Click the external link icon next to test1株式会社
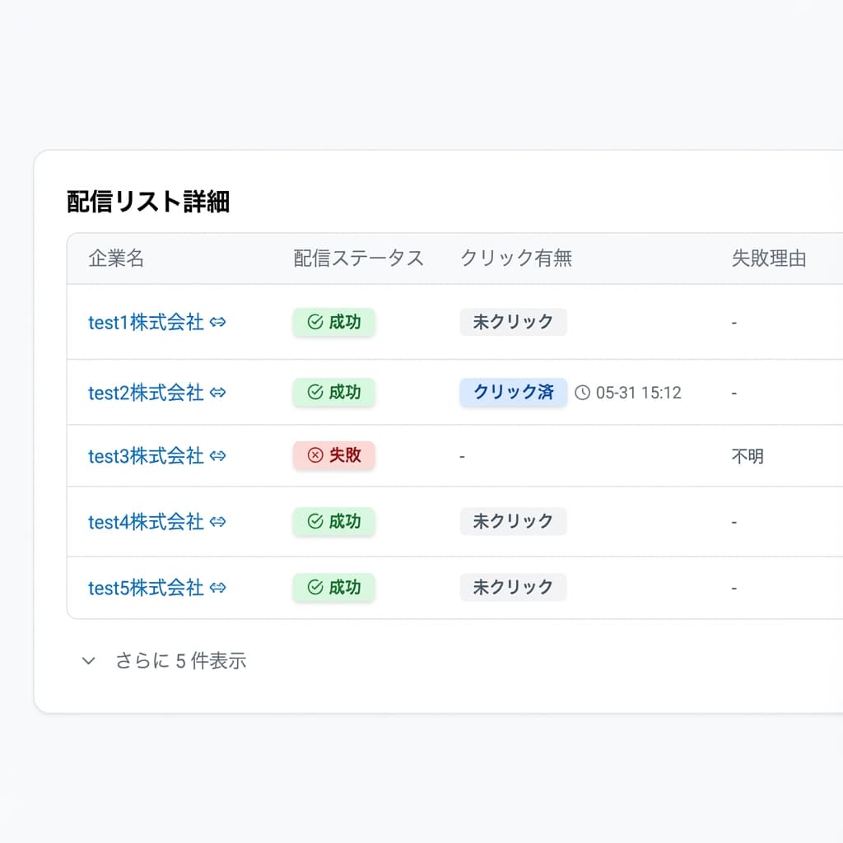 click(x=218, y=323)
